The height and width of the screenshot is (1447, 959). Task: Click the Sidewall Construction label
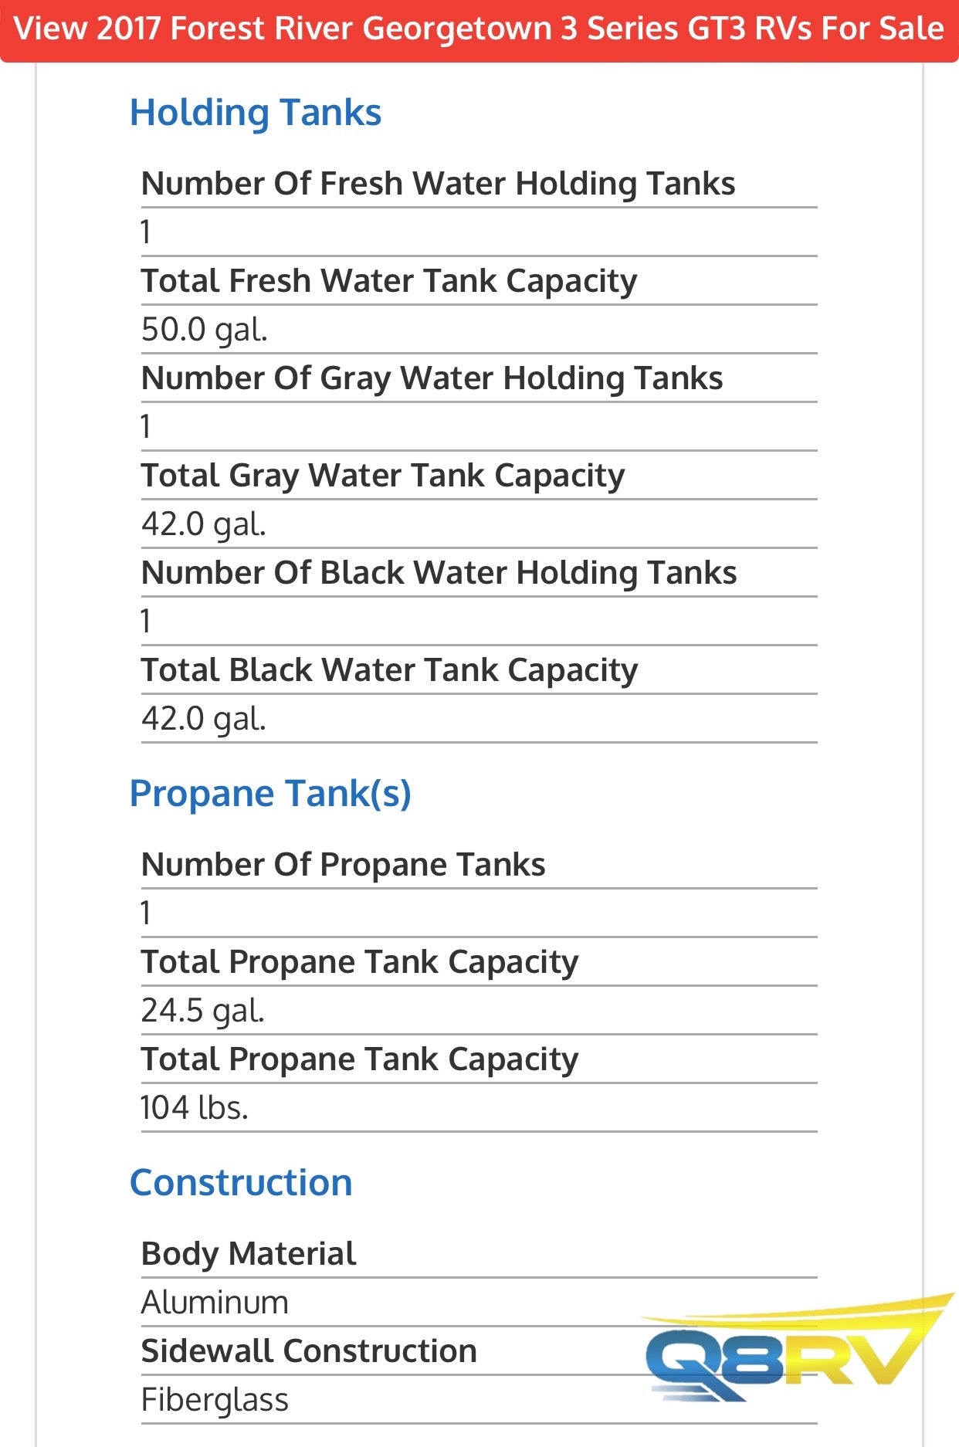click(309, 1351)
